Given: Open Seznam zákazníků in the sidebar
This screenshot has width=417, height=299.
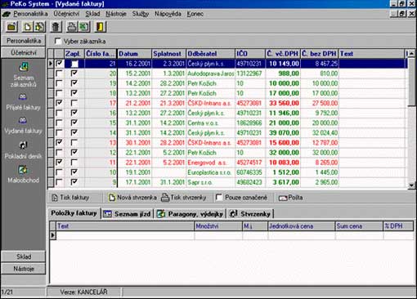Looking at the screenshot, I should [24, 74].
